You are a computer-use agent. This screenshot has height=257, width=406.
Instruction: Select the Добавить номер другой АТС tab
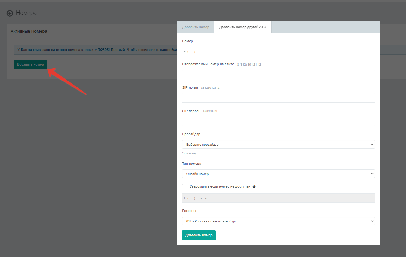(243, 27)
